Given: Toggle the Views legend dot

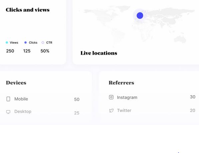Looking at the screenshot, I should tap(7, 43).
